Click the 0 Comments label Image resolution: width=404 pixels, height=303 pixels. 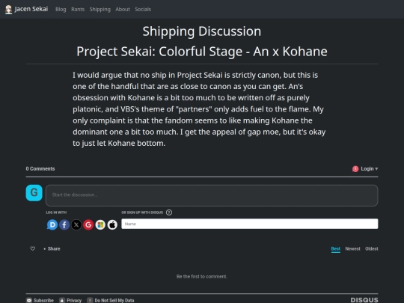(x=40, y=169)
